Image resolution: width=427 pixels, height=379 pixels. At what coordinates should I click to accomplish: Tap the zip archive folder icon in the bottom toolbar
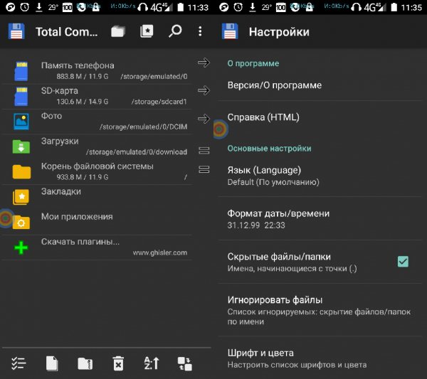point(85,364)
